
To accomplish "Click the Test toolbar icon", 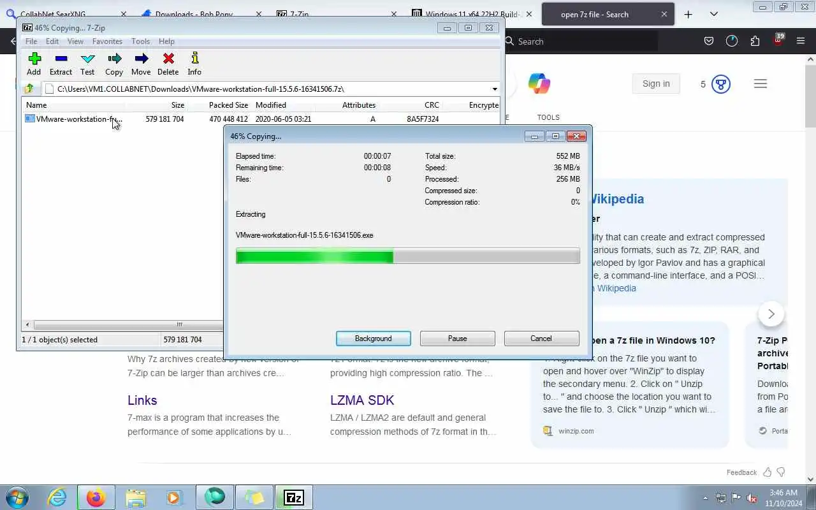I will pos(87,64).
